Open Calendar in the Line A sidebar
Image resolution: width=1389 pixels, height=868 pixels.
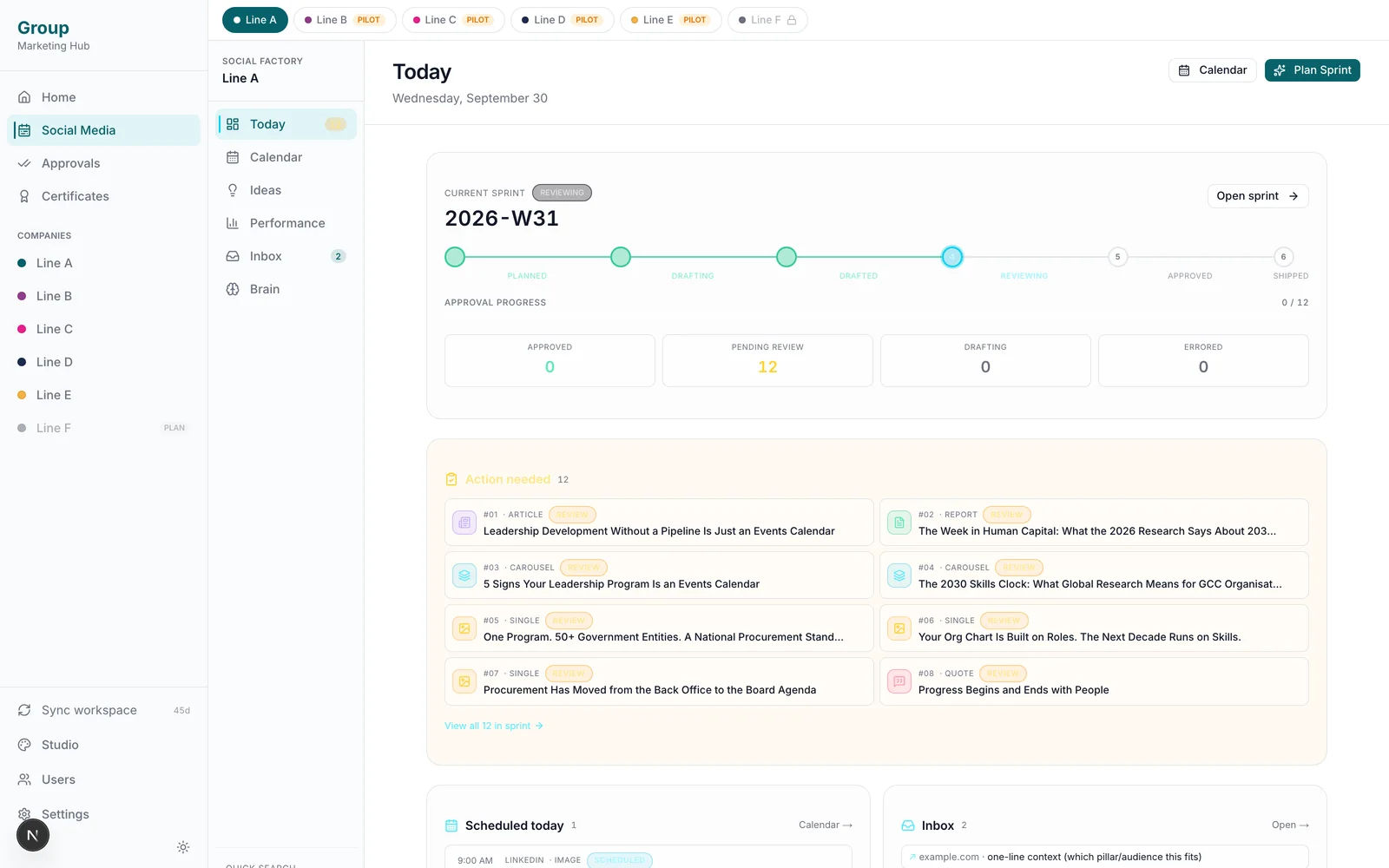tap(286, 157)
